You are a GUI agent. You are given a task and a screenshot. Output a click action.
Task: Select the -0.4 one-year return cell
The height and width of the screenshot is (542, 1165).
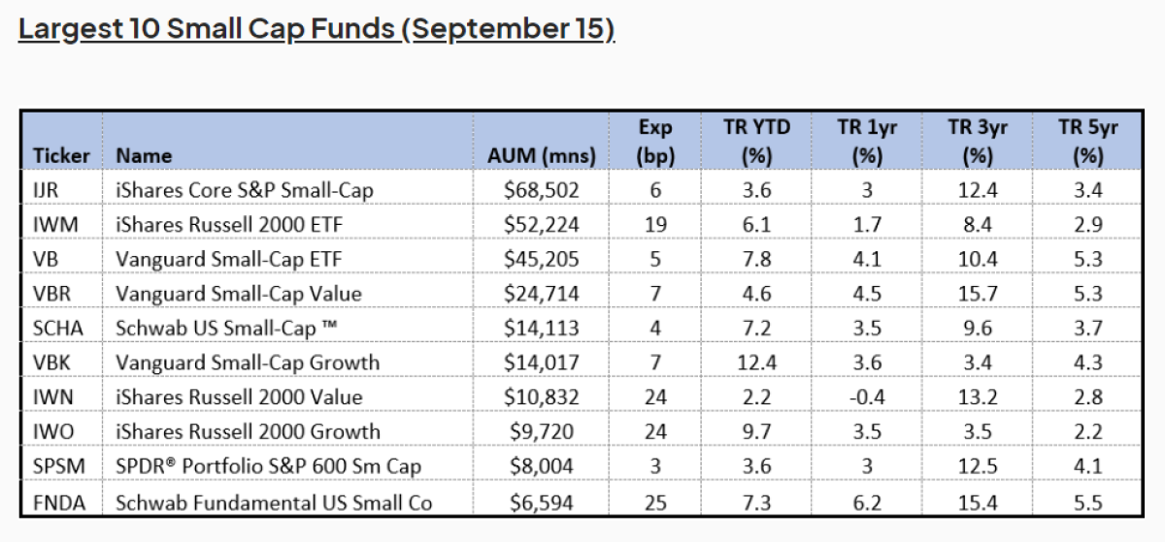click(x=866, y=397)
